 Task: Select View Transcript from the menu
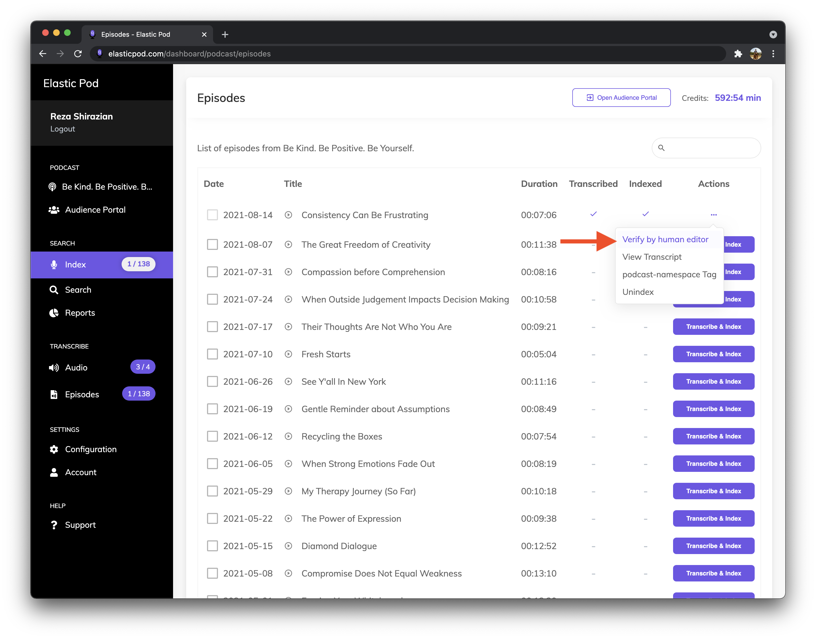point(652,257)
